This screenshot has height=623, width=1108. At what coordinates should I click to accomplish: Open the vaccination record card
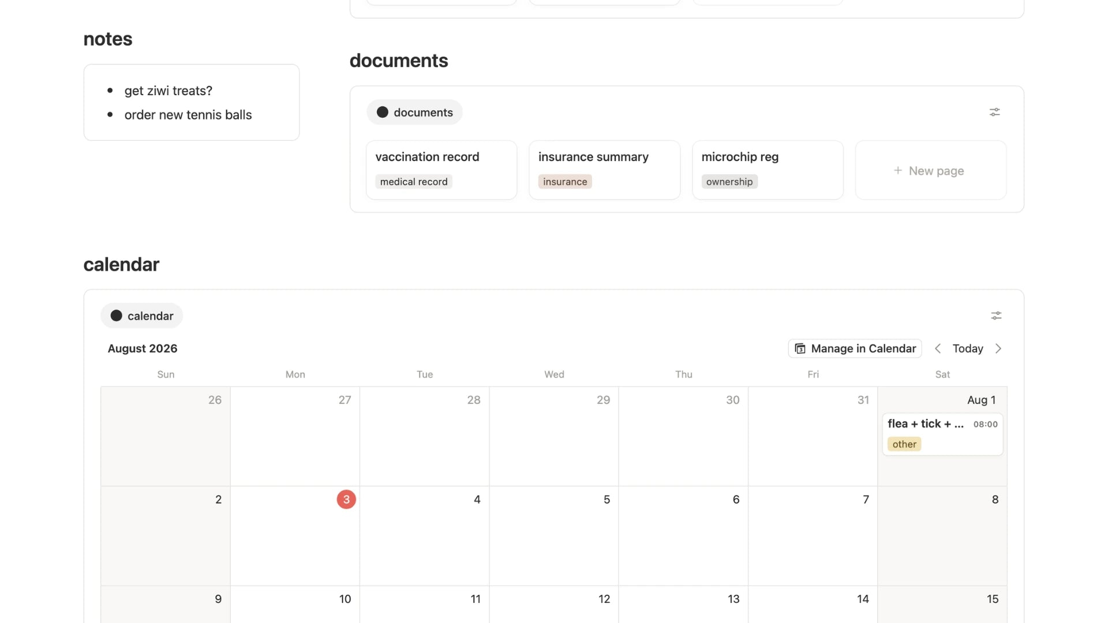[x=441, y=170]
